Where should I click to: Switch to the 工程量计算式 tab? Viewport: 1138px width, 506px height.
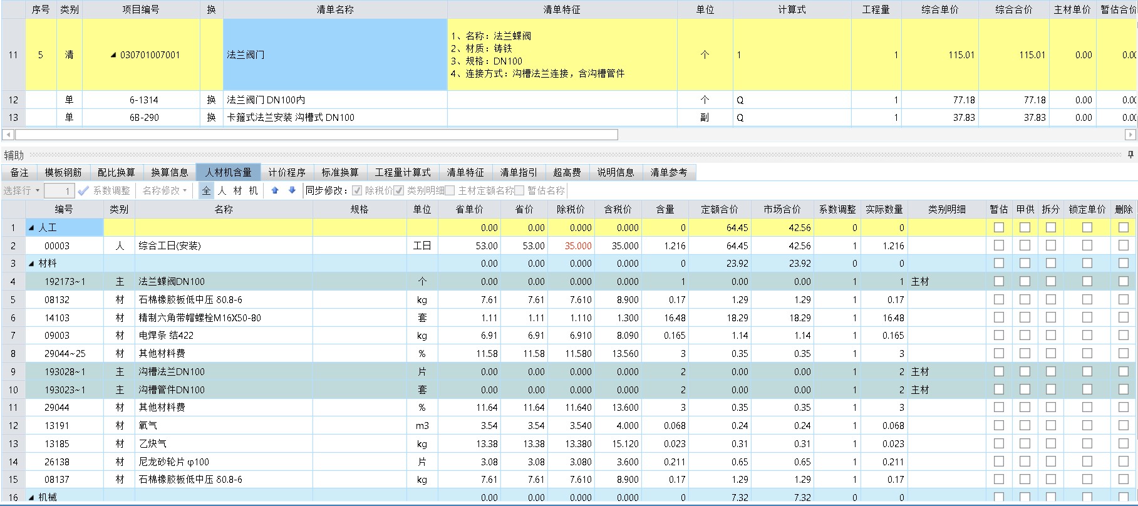pos(403,172)
